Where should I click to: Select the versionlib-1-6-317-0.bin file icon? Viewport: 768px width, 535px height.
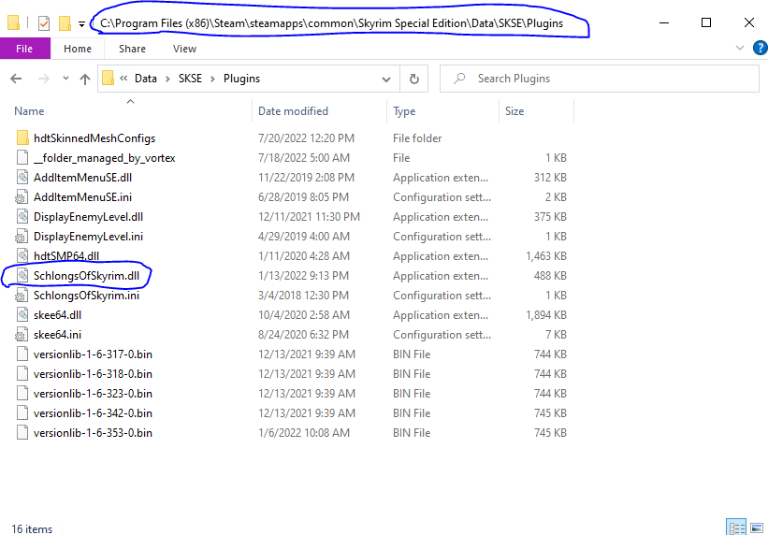[22, 354]
